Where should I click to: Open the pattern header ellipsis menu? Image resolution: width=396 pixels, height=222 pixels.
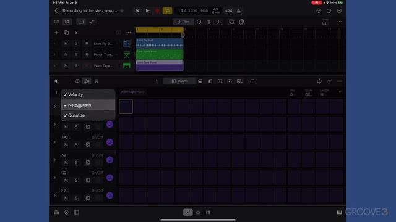click(340, 92)
